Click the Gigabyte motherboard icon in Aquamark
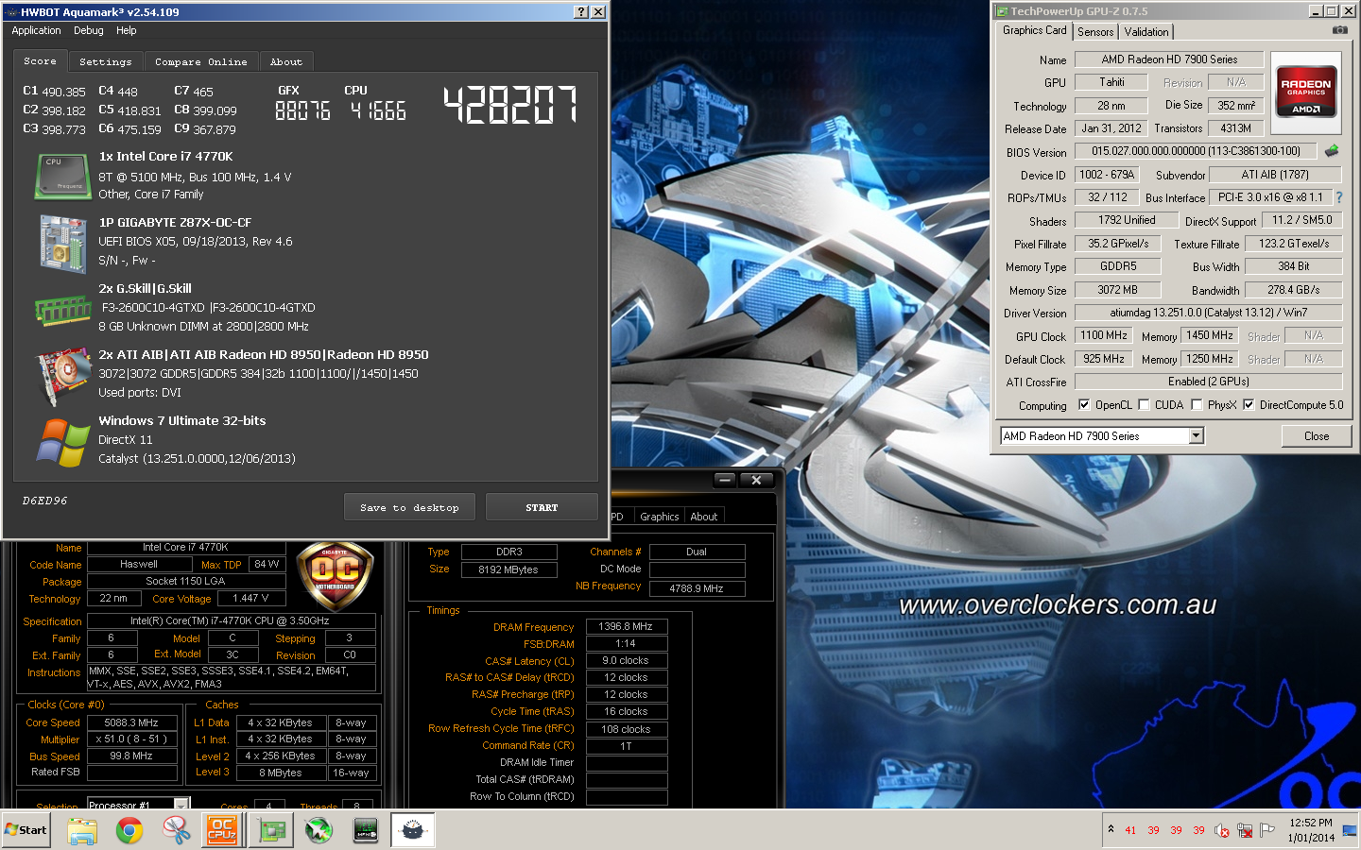 pos(62,244)
